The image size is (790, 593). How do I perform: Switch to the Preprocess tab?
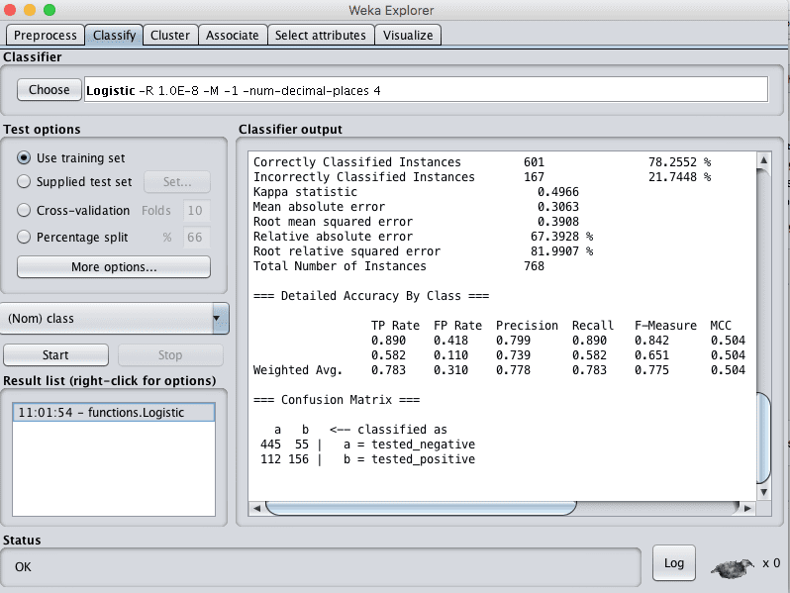[x=45, y=36]
